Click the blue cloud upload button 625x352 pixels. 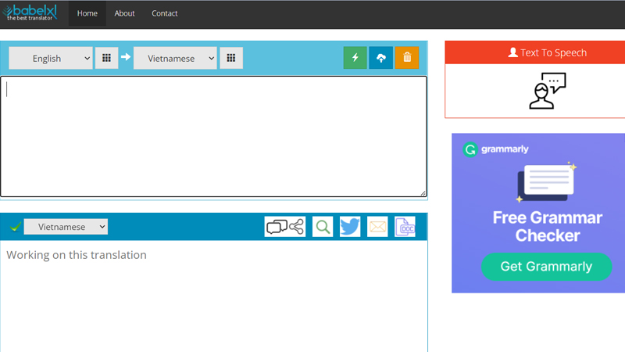pyautogui.click(x=380, y=57)
